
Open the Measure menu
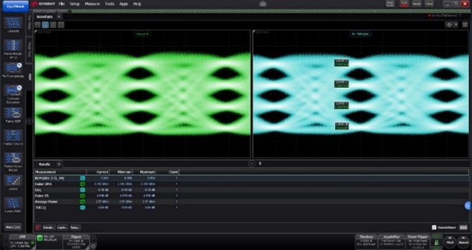coord(92,4)
